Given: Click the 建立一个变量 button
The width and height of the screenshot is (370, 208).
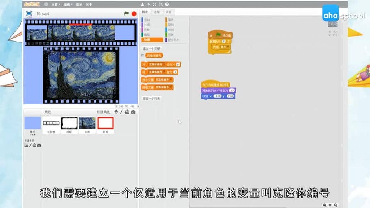Looking at the screenshot, I should tap(152, 48).
